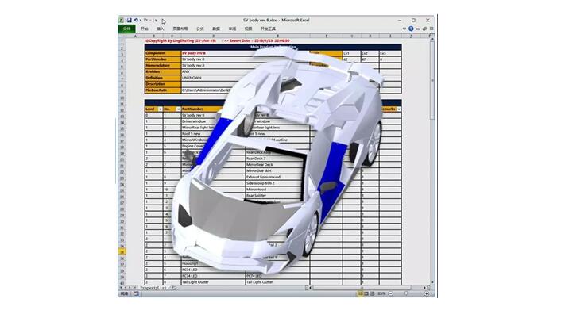Add a new sheet using the insert-sheet tab icon
The width and height of the screenshot is (569, 314).
pyautogui.click(x=174, y=288)
